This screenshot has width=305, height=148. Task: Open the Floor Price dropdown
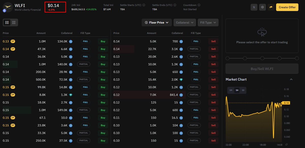157,22
